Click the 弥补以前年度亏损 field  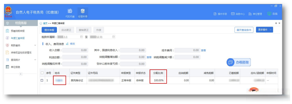(133, 64)
